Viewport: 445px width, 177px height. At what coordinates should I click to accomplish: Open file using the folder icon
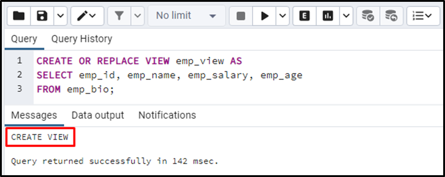(x=19, y=16)
